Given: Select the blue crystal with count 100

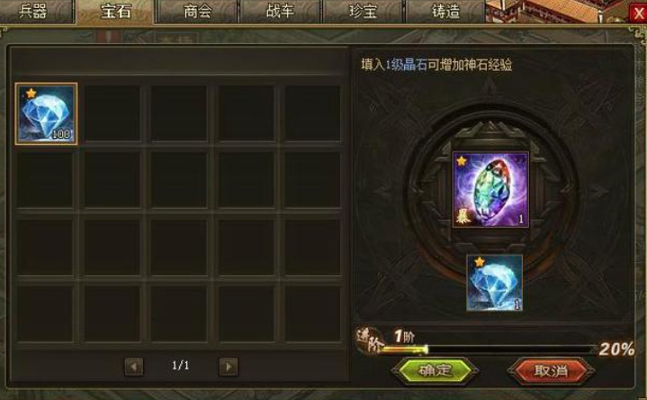Looking at the screenshot, I should click(46, 114).
